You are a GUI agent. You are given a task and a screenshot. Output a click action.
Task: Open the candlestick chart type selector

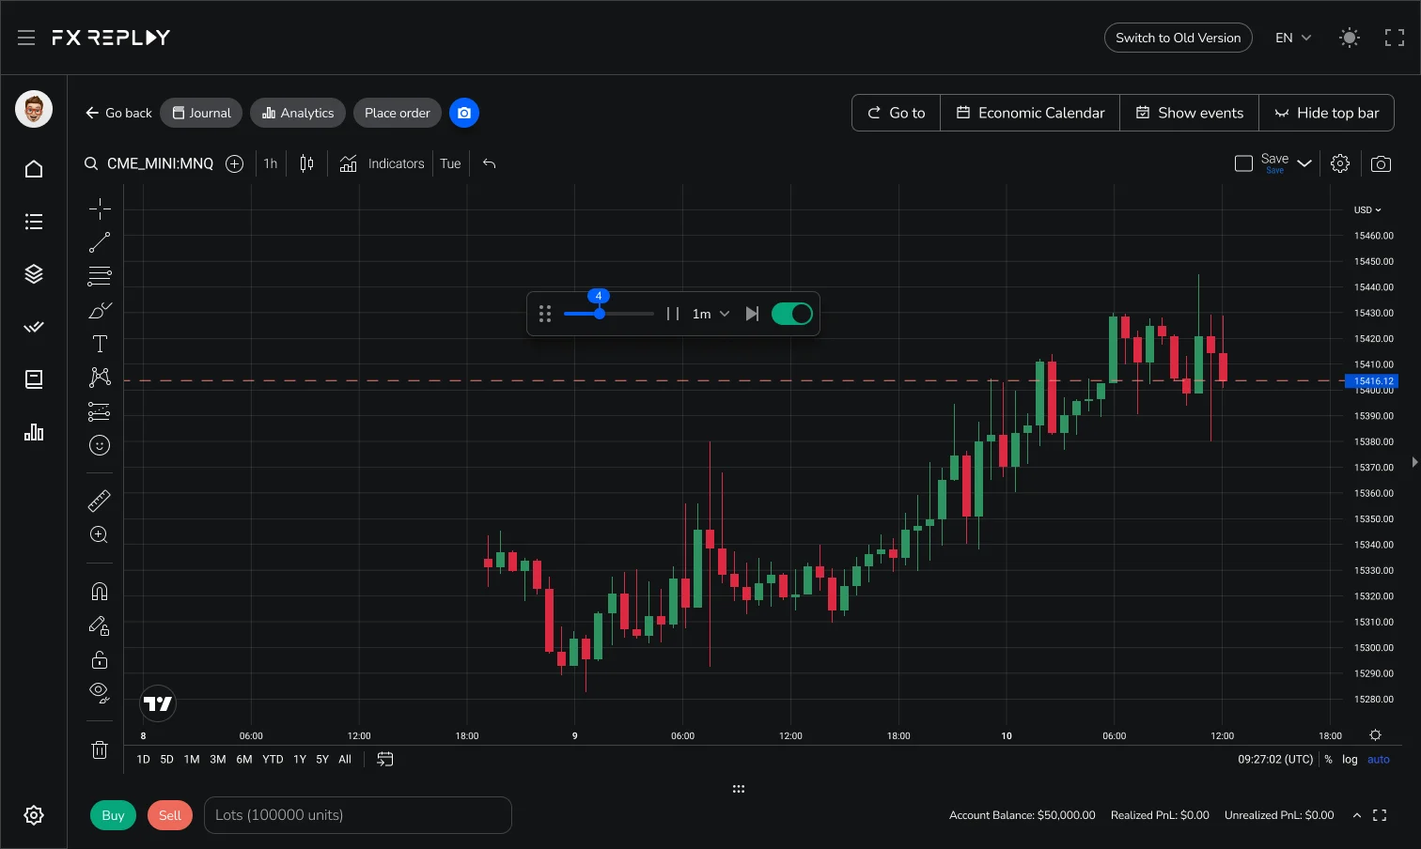click(306, 163)
